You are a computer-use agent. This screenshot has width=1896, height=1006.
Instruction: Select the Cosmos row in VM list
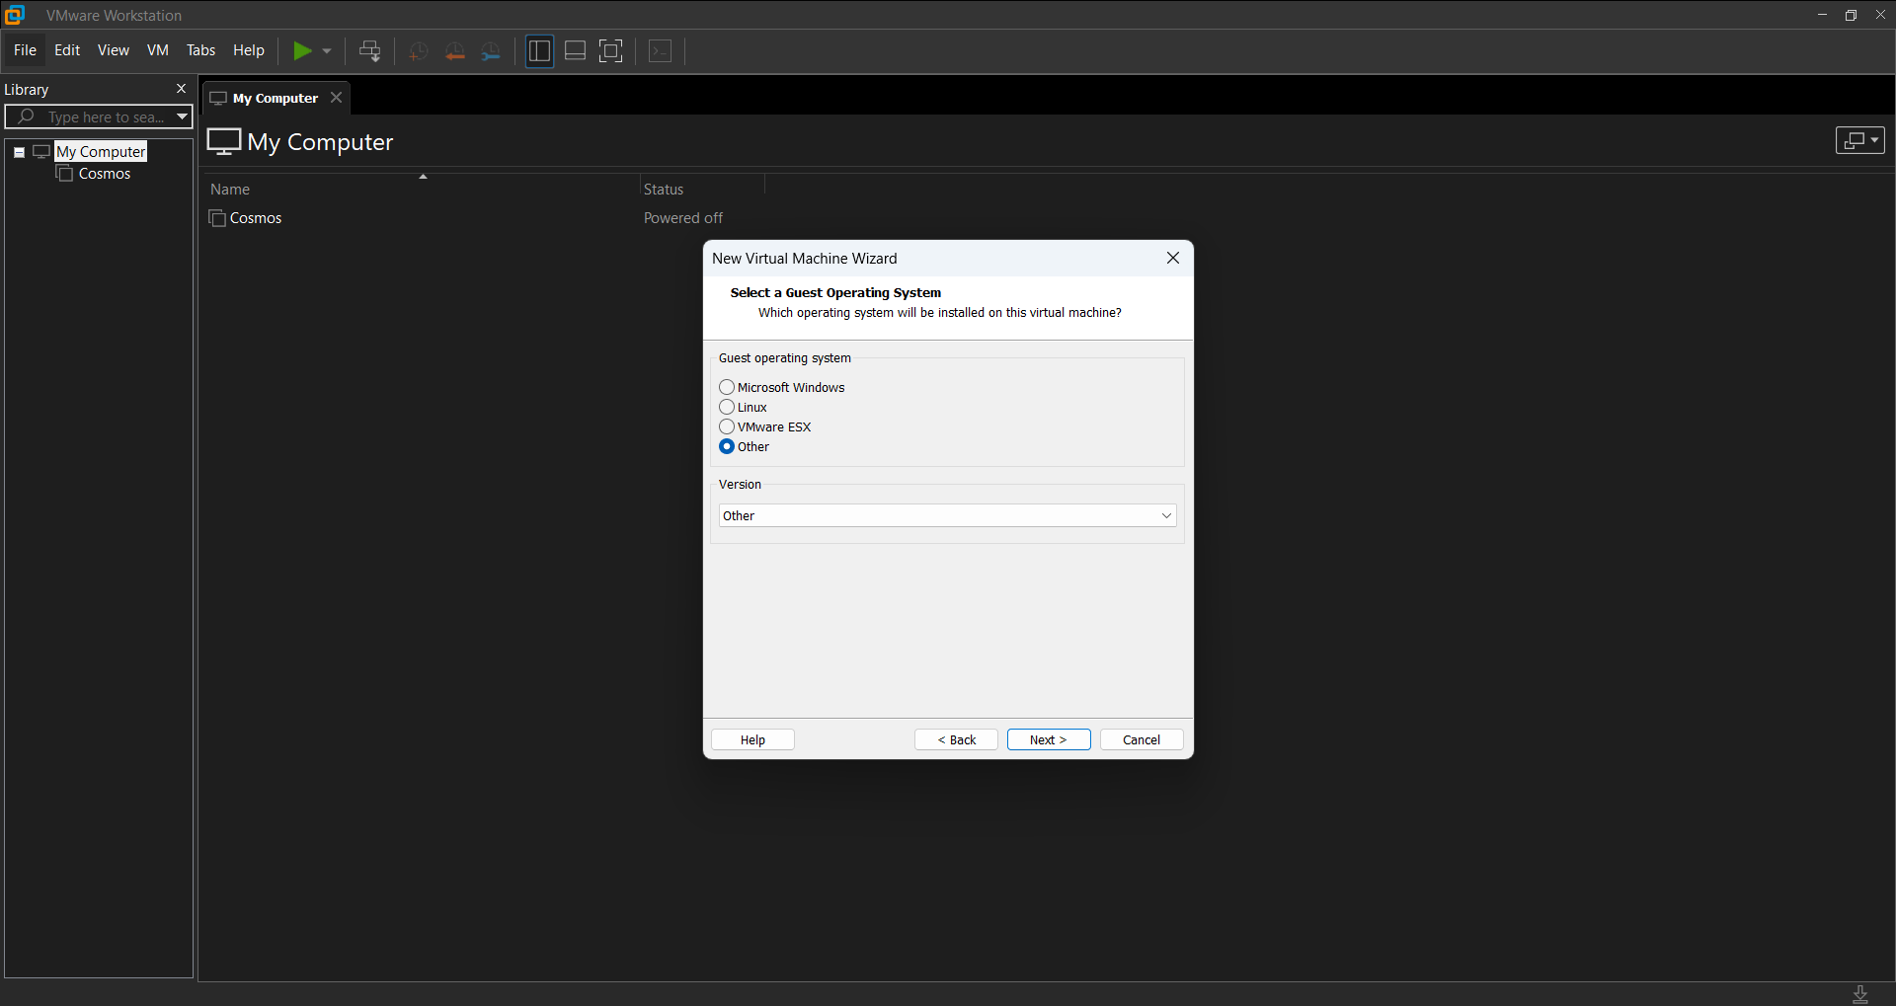click(x=256, y=218)
